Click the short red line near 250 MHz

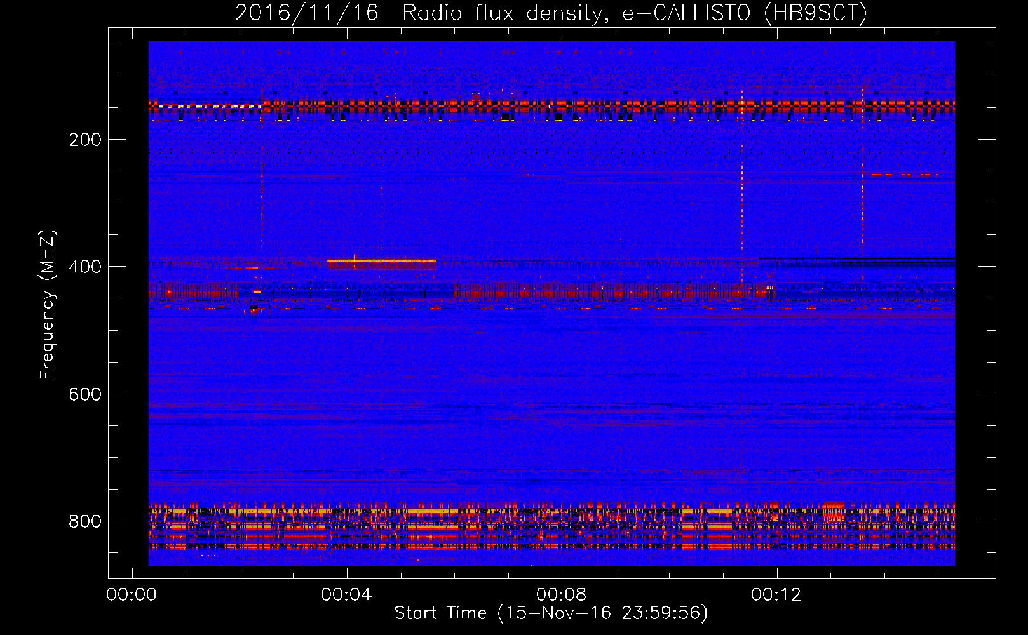[905, 174]
